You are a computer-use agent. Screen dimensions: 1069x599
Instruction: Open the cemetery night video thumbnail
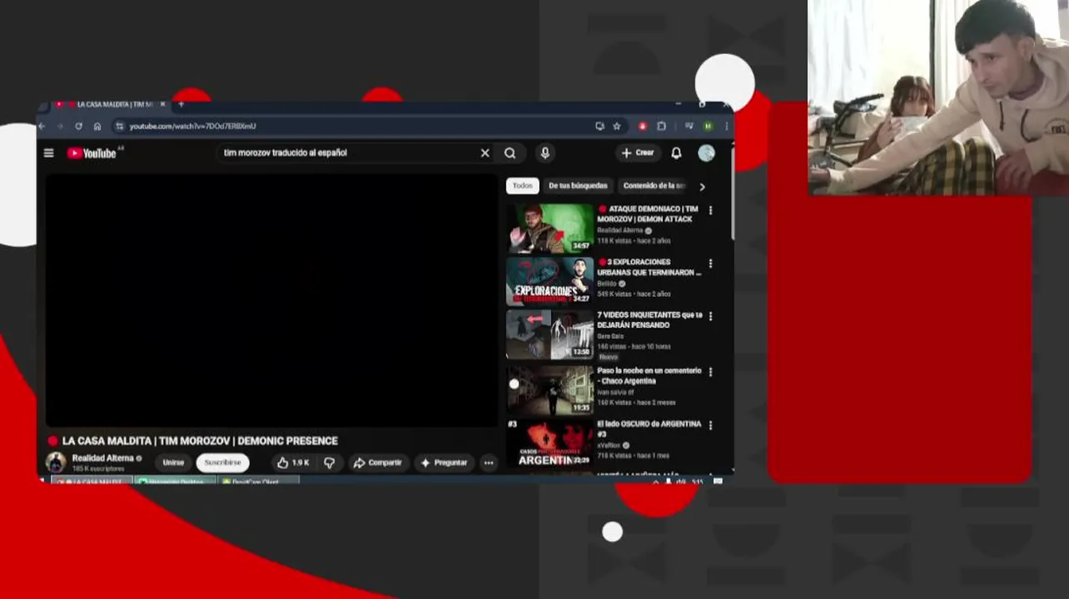click(x=549, y=389)
